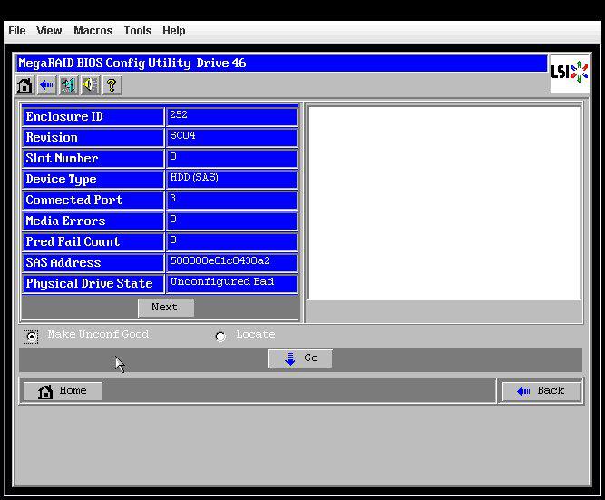
Task: Click the home icon in the toolbar
Action: [25, 85]
